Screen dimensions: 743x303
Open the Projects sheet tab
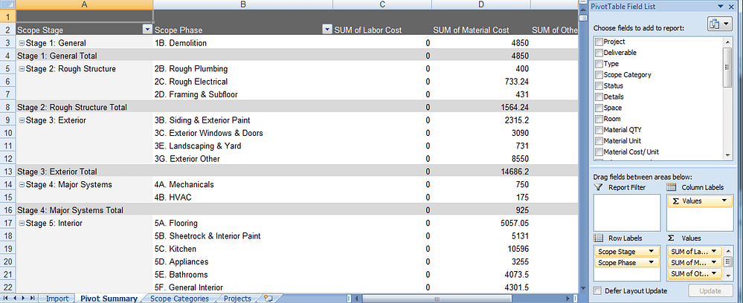(x=238, y=299)
